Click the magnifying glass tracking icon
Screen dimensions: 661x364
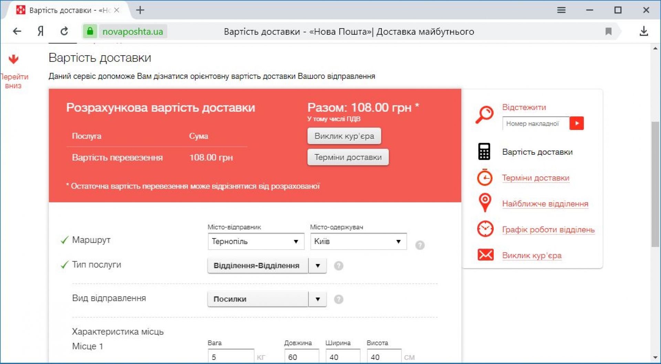(x=484, y=114)
